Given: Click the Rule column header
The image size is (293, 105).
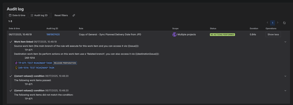Looking at the screenshot, I should point(81,29).
